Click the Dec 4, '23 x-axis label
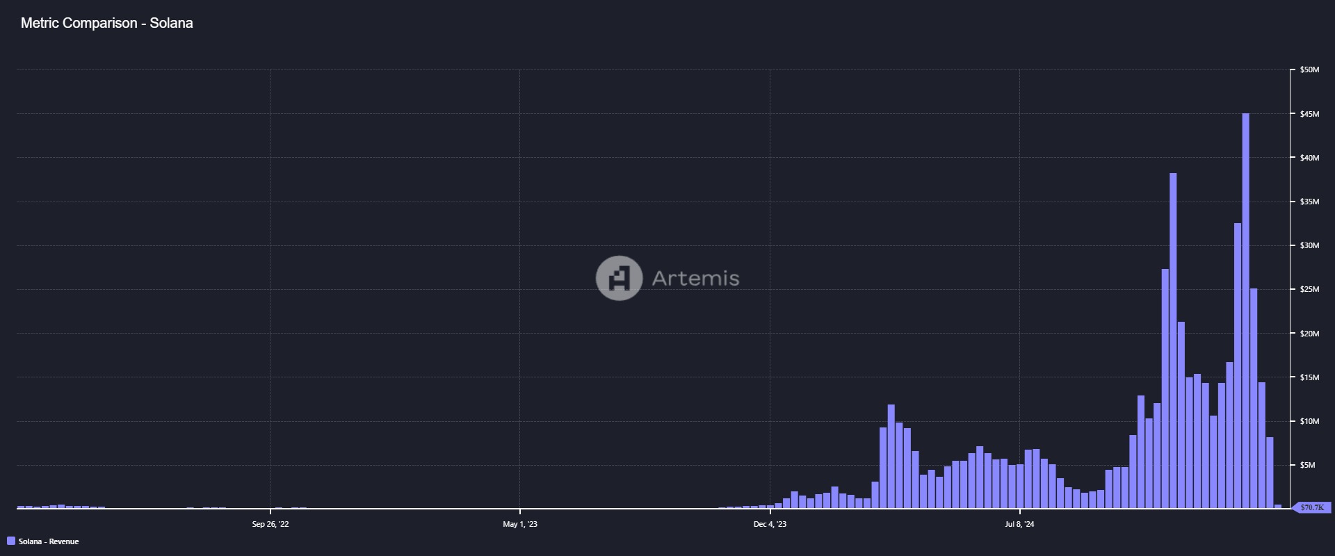The height and width of the screenshot is (556, 1335). [770, 524]
